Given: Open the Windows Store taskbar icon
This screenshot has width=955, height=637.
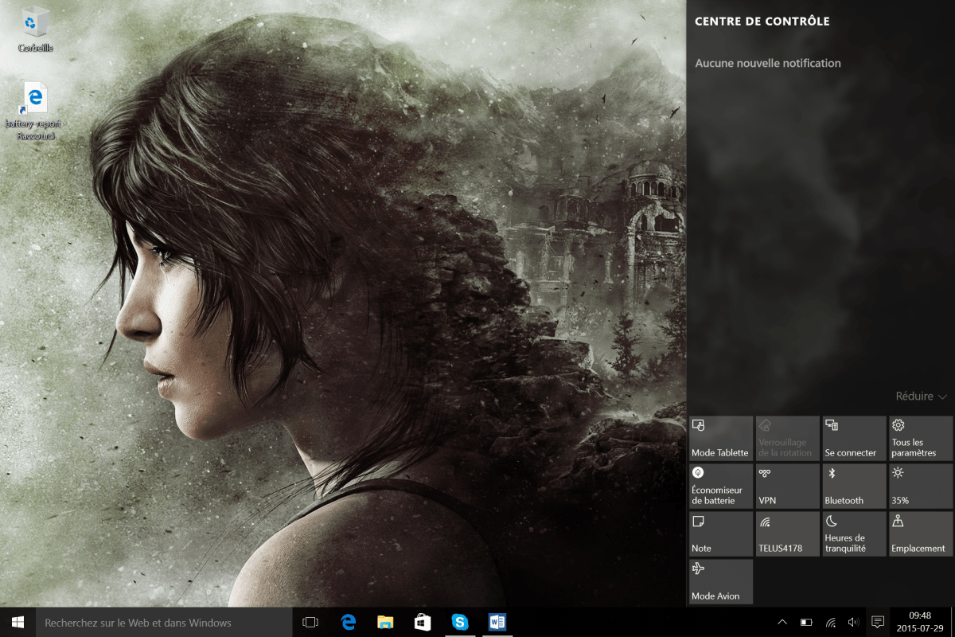Looking at the screenshot, I should (x=423, y=622).
